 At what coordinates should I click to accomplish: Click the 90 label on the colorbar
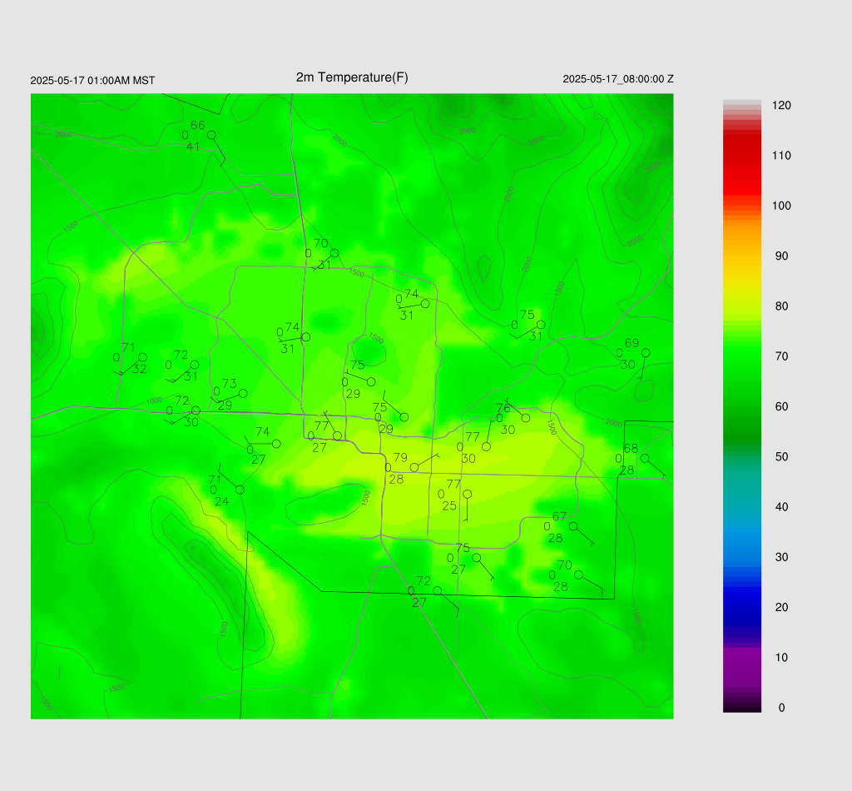(781, 256)
